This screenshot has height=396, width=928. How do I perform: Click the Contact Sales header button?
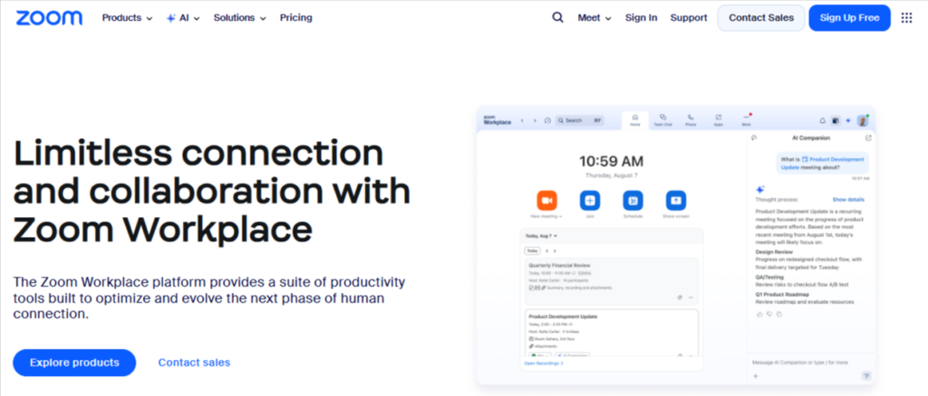coord(761,18)
